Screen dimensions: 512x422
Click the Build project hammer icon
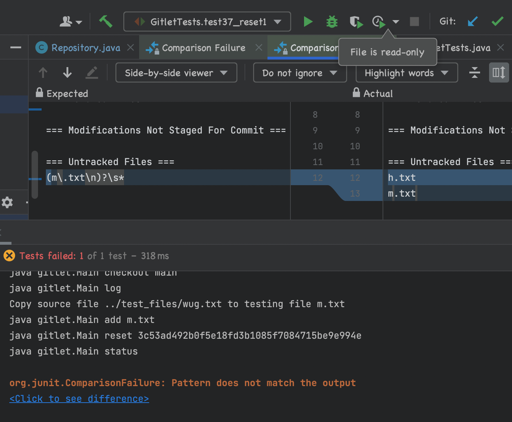click(x=105, y=22)
